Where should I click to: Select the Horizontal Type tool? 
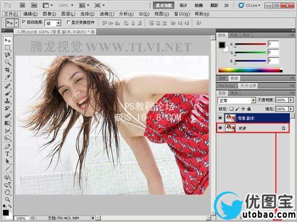point(8,153)
